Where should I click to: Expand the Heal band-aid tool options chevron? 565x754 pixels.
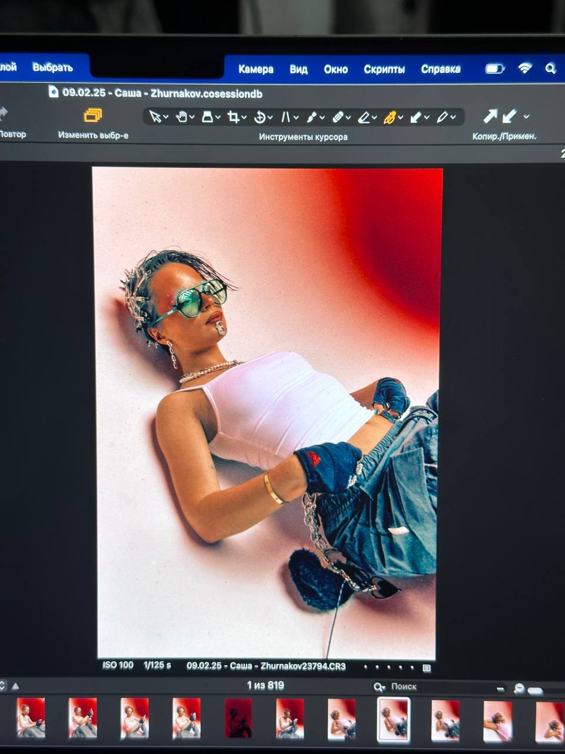pyautogui.click(x=348, y=118)
